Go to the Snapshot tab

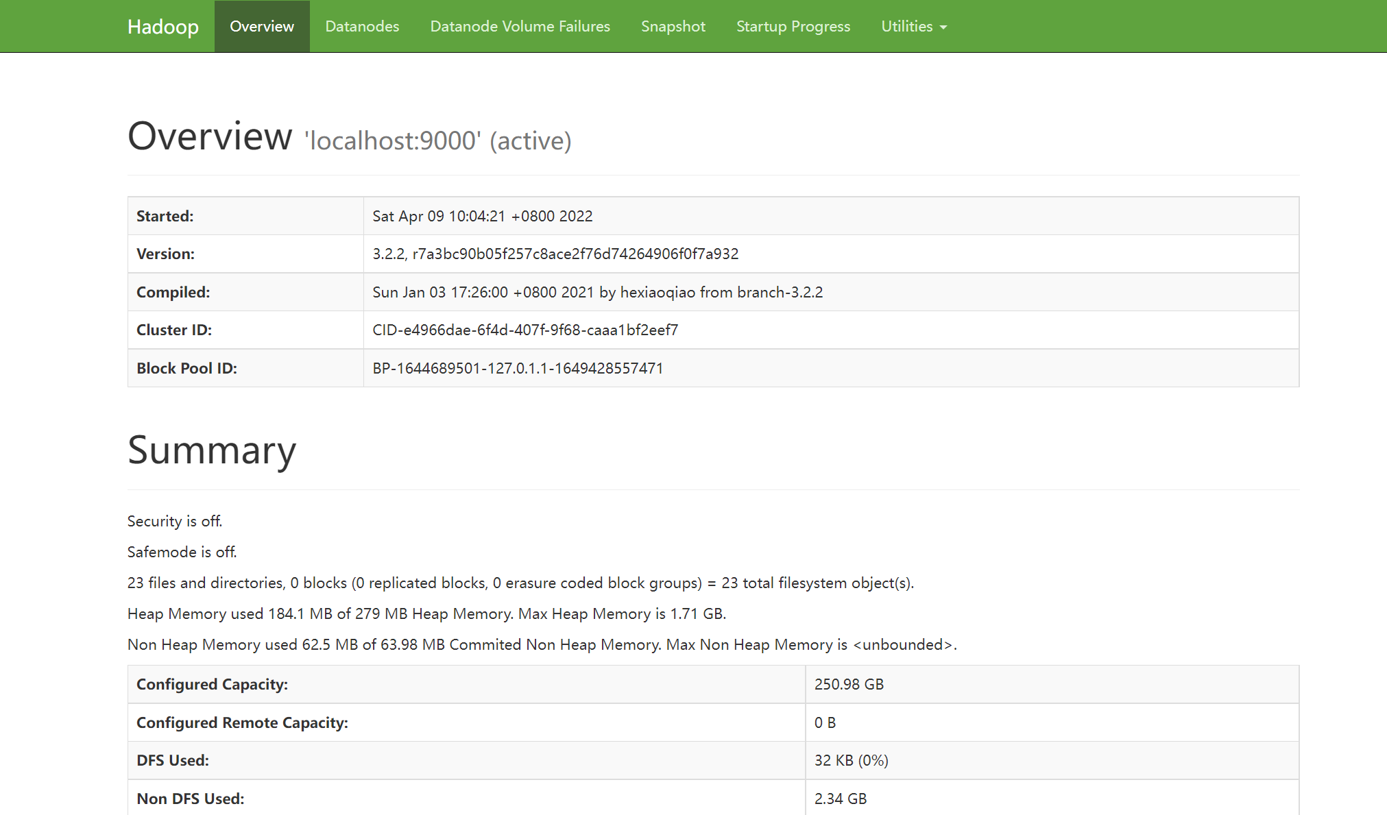(673, 26)
